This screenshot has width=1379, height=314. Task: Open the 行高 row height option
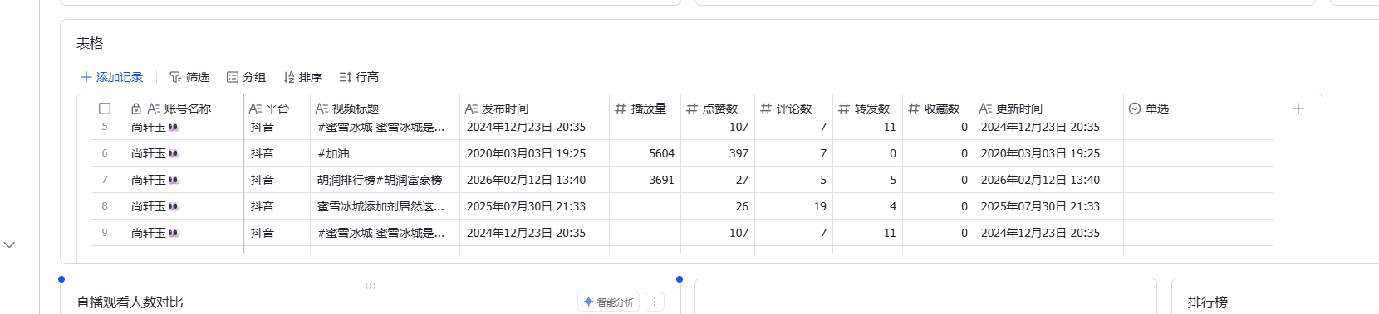pos(359,77)
